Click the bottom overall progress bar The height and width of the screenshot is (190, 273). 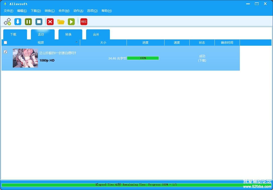coord(136,185)
